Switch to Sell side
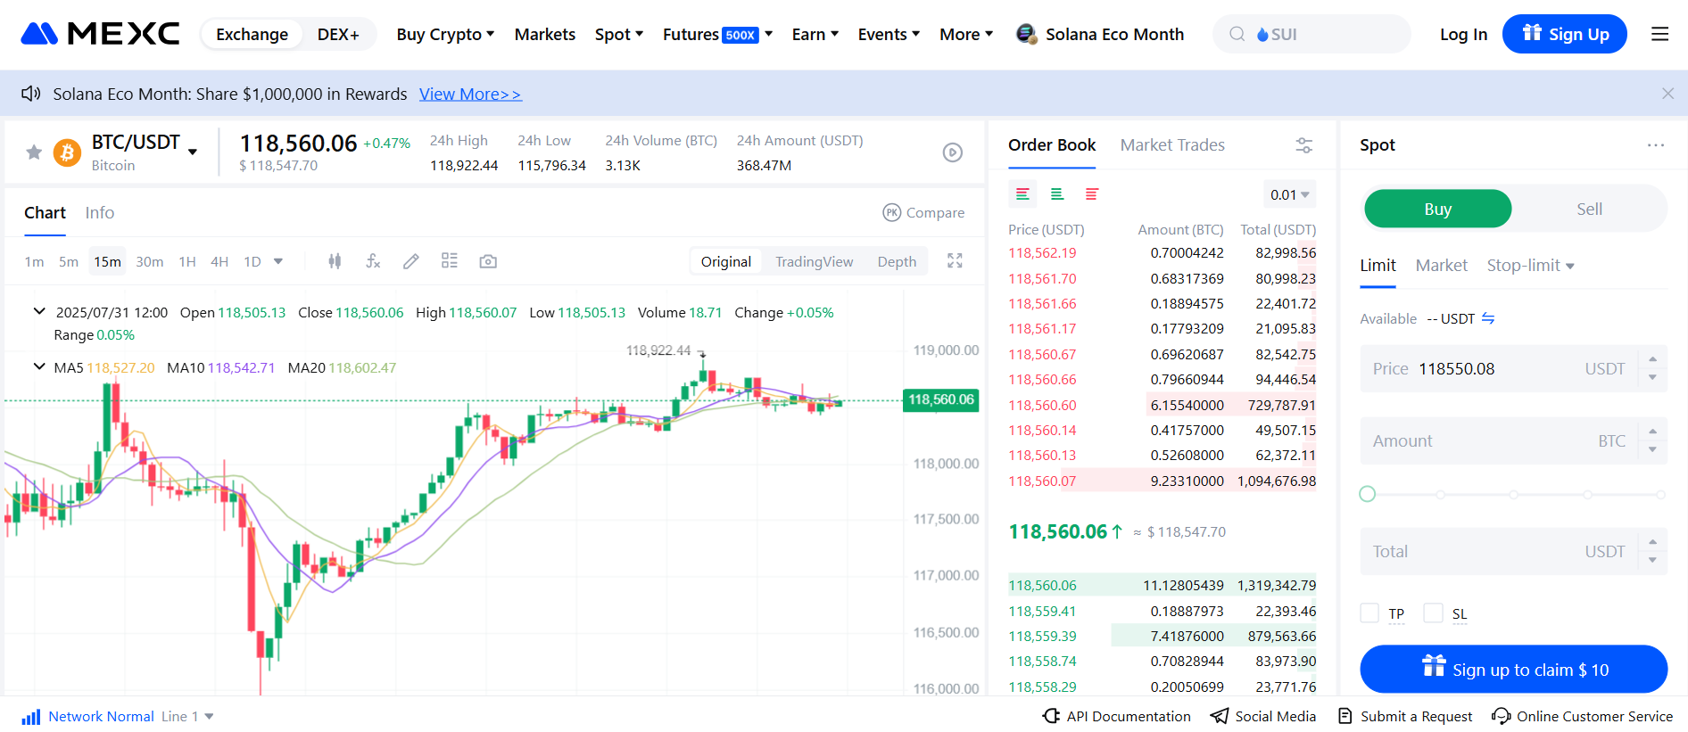The image size is (1688, 732). (1589, 209)
